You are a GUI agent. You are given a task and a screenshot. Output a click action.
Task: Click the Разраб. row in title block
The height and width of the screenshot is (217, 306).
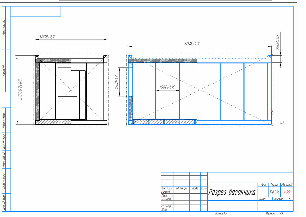point(166,192)
